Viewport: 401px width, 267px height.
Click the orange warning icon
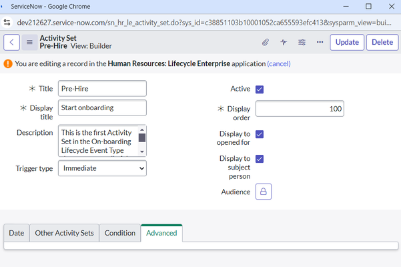point(8,63)
